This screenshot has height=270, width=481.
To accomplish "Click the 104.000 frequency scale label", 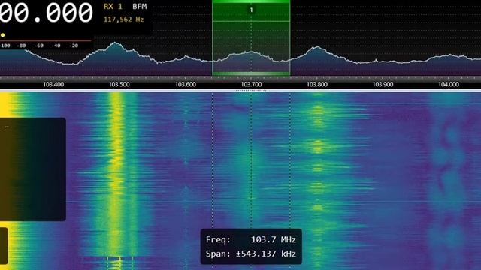I will pyautogui.click(x=449, y=85).
